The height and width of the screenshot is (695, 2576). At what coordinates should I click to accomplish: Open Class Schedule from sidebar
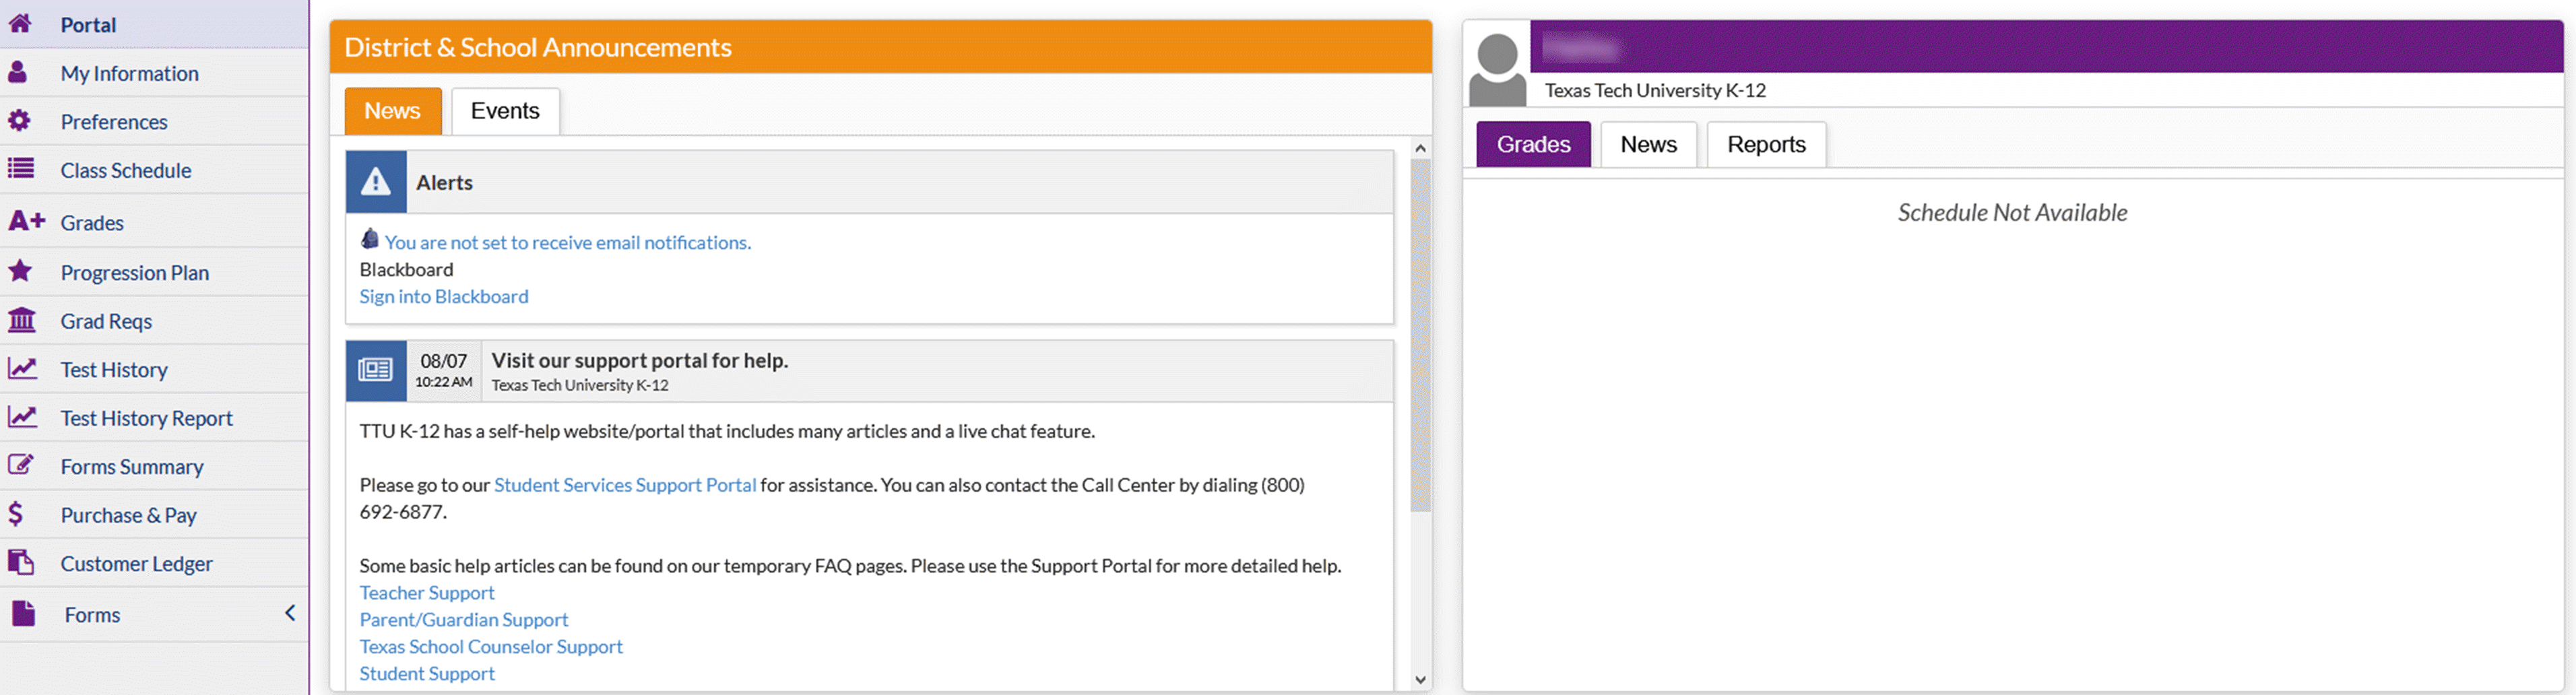(154, 170)
